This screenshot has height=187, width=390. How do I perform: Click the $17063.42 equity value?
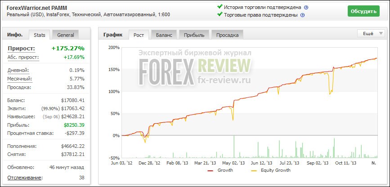72,108
